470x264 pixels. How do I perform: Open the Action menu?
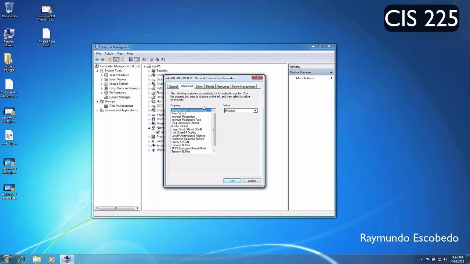[x=109, y=54]
